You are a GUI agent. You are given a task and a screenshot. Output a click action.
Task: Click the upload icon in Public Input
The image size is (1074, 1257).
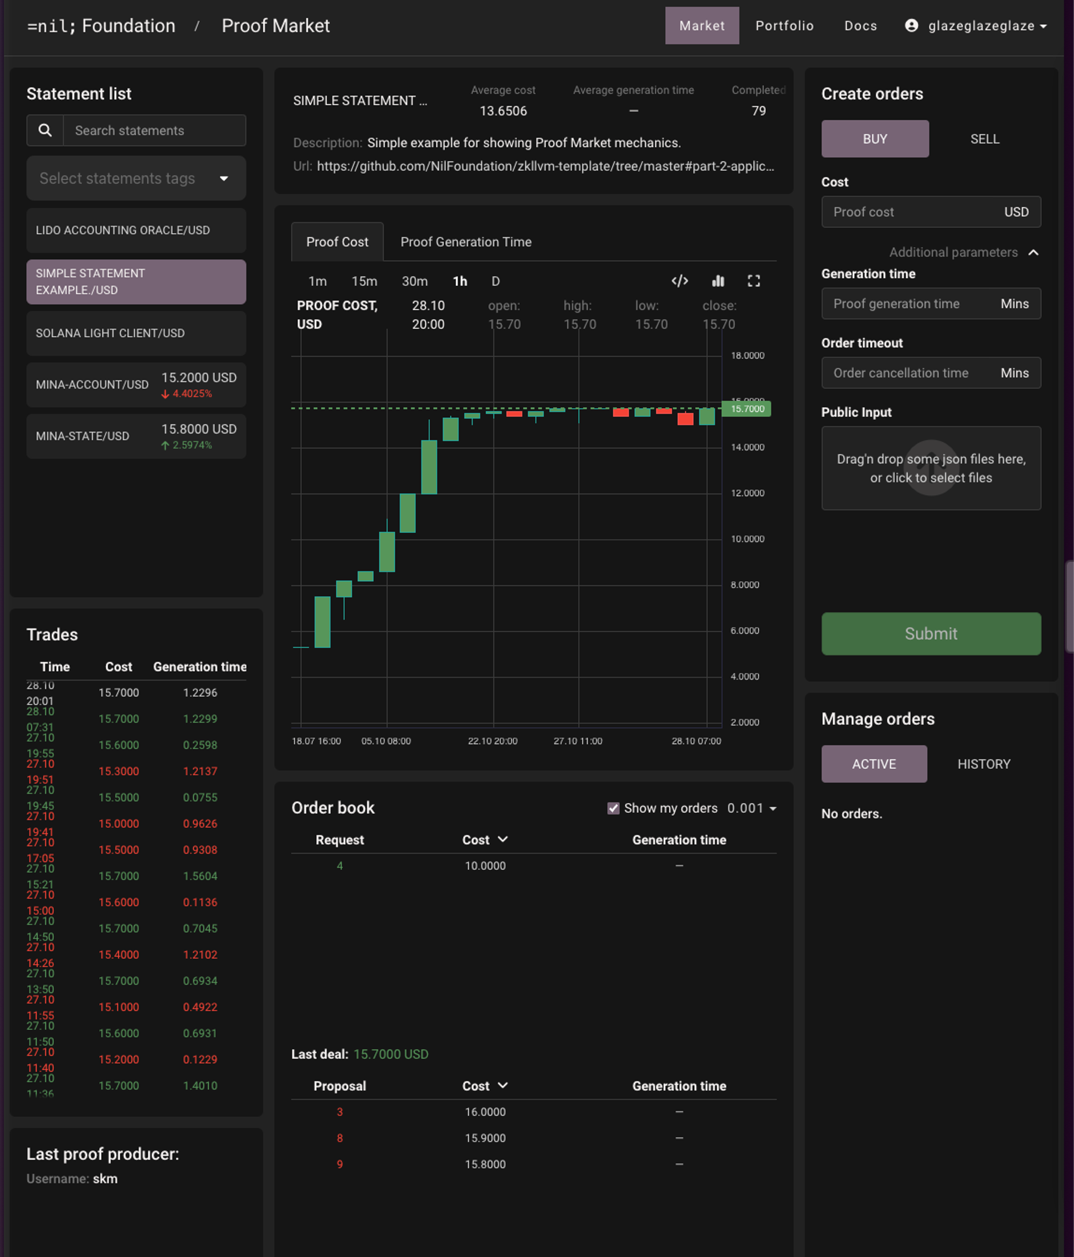click(931, 468)
